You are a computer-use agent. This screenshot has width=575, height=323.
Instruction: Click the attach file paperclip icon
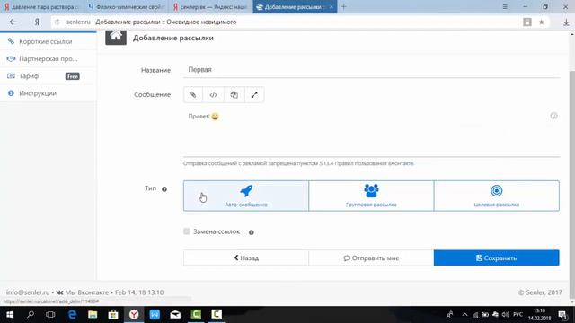(193, 95)
